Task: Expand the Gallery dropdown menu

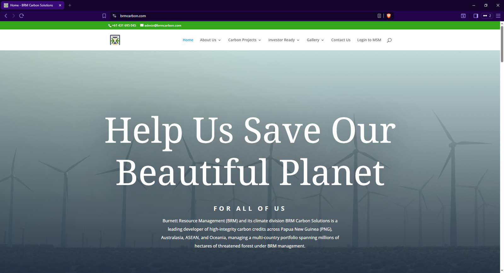Action: 315,40
